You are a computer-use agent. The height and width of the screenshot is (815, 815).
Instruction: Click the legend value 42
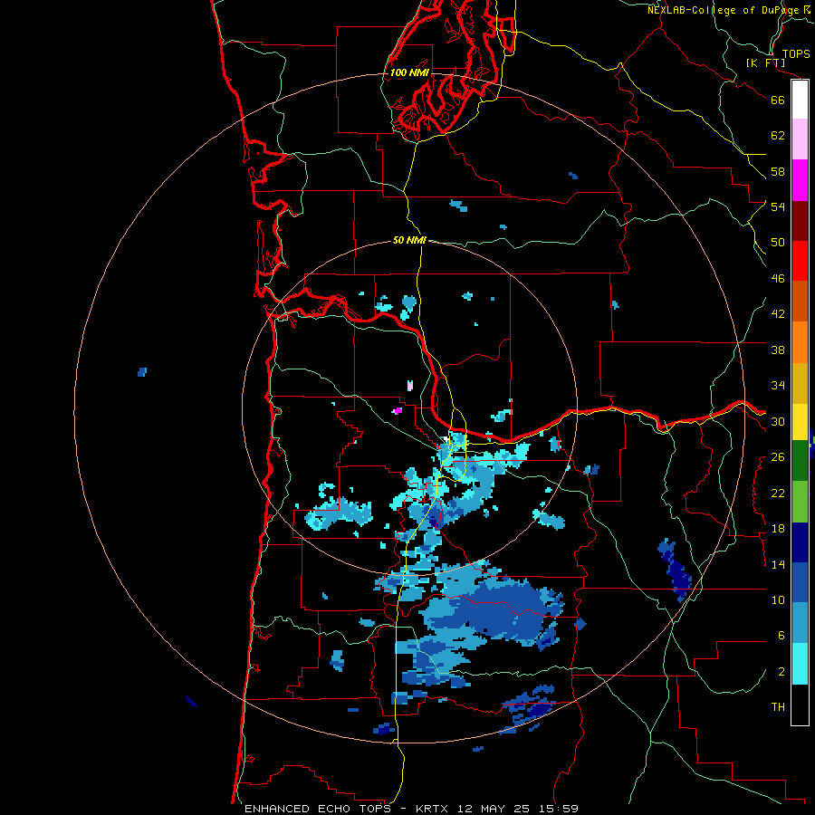[778, 314]
